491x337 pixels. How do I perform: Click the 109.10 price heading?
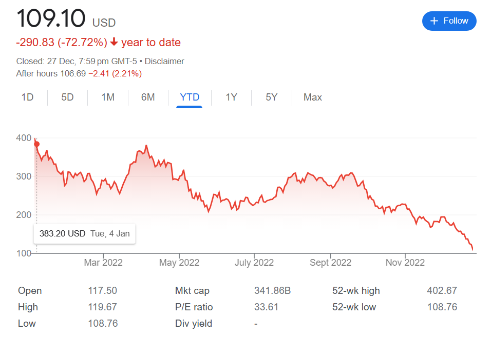point(51,18)
